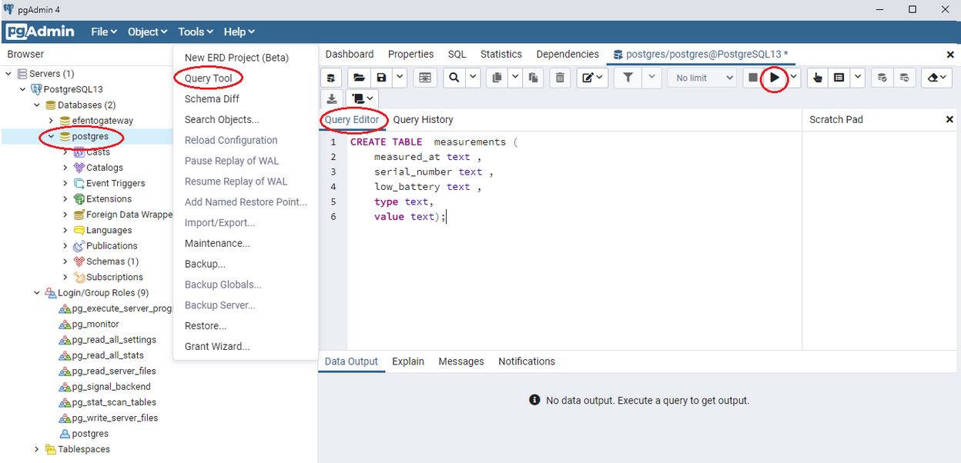The height and width of the screenshot is (463, 961).
Task: Click the Execute query play button
Action: (775, 78)
